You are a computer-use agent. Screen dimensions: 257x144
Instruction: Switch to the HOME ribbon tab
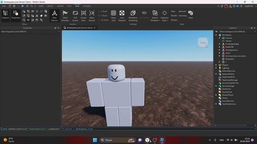pyautogui.click(x=41, y=6)
